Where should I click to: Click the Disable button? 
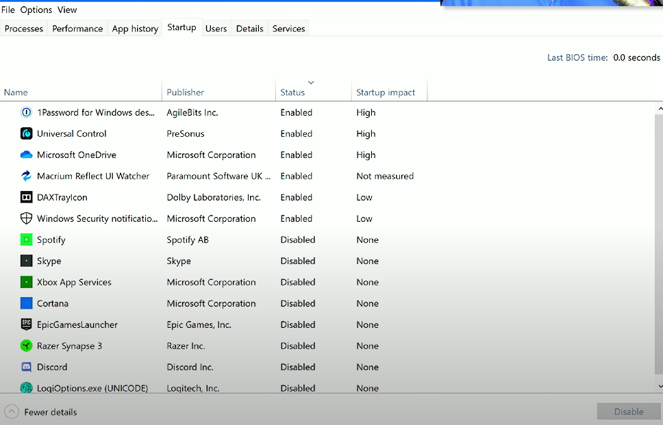click(629, 411)
